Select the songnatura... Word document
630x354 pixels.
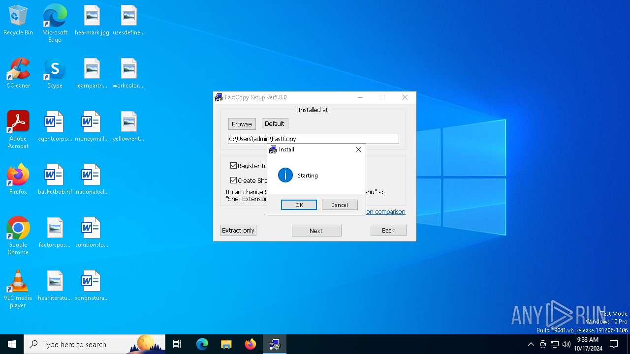point(92,286)
